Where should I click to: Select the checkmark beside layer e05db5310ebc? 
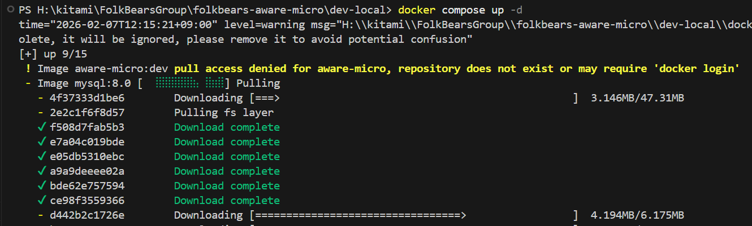41,157
